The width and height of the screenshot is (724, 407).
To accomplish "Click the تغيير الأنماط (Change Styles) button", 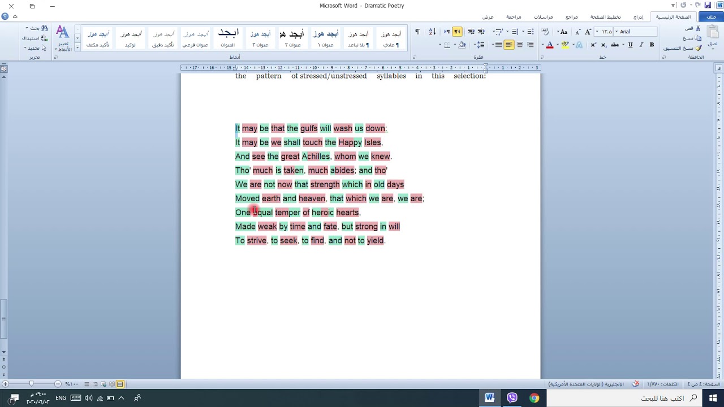I will (63, 38).
